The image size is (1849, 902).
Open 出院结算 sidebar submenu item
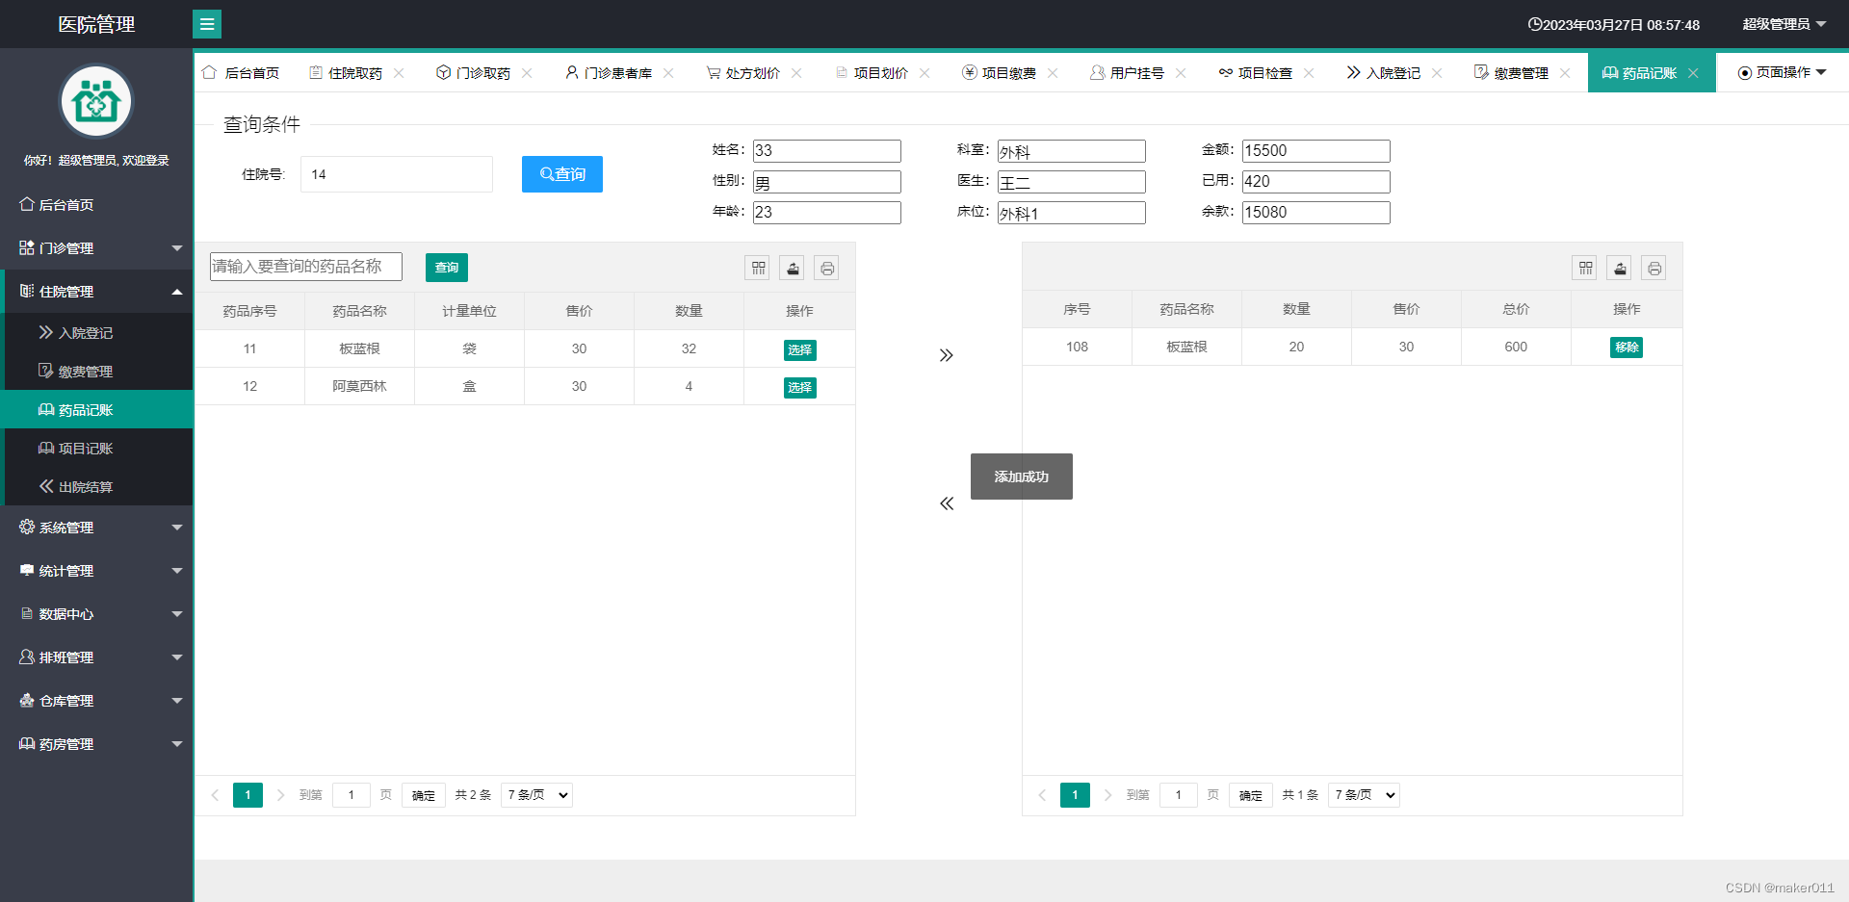click(x=96, y=487)
